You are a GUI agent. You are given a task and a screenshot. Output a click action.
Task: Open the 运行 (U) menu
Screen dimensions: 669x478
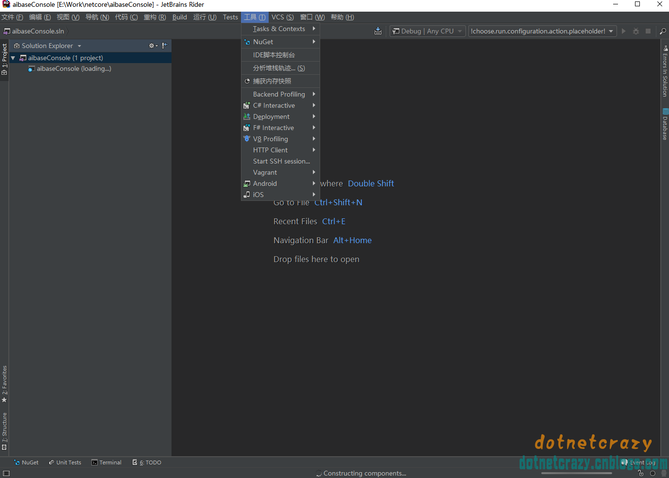coord(205,17)
